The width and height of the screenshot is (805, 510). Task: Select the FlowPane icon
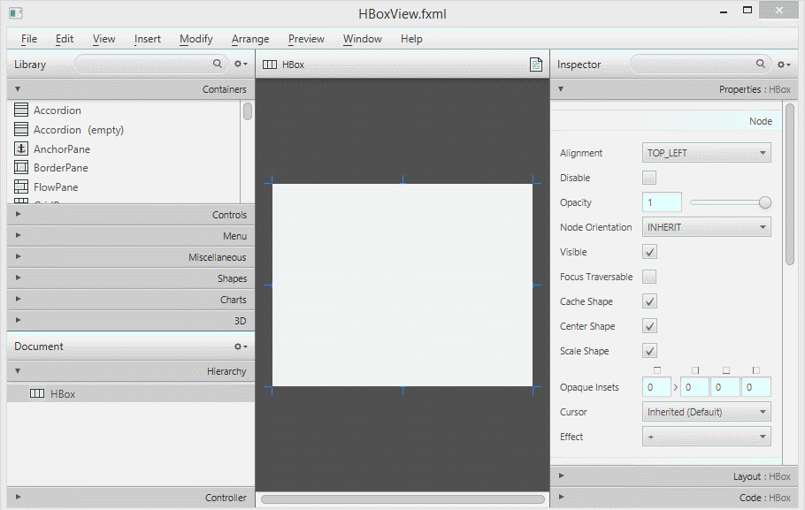click(21, 186)
